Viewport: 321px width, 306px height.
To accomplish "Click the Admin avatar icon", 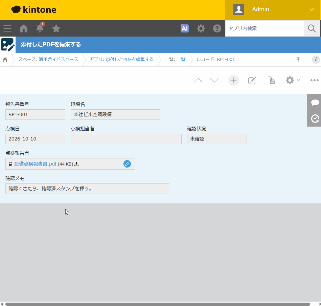I will click(x=239, y=9).
